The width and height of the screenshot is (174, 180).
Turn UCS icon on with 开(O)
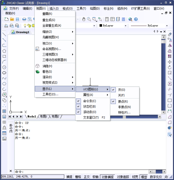(125, 90)
